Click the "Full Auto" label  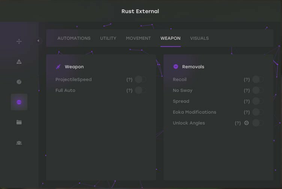65,90
